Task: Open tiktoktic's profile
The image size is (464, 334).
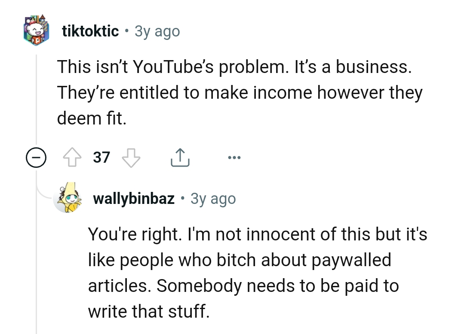Action: tap(90, 31)
